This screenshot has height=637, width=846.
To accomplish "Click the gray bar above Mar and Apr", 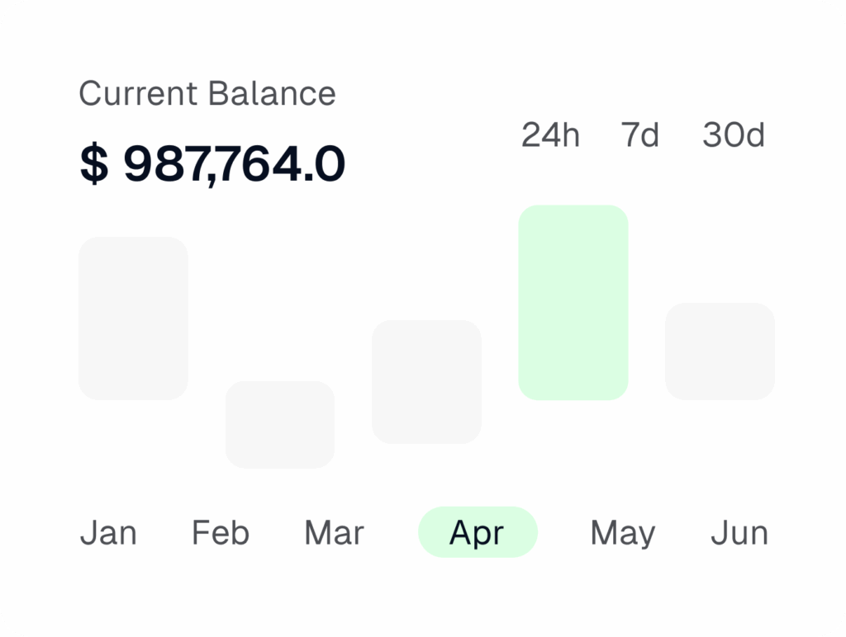I will 426,381.
